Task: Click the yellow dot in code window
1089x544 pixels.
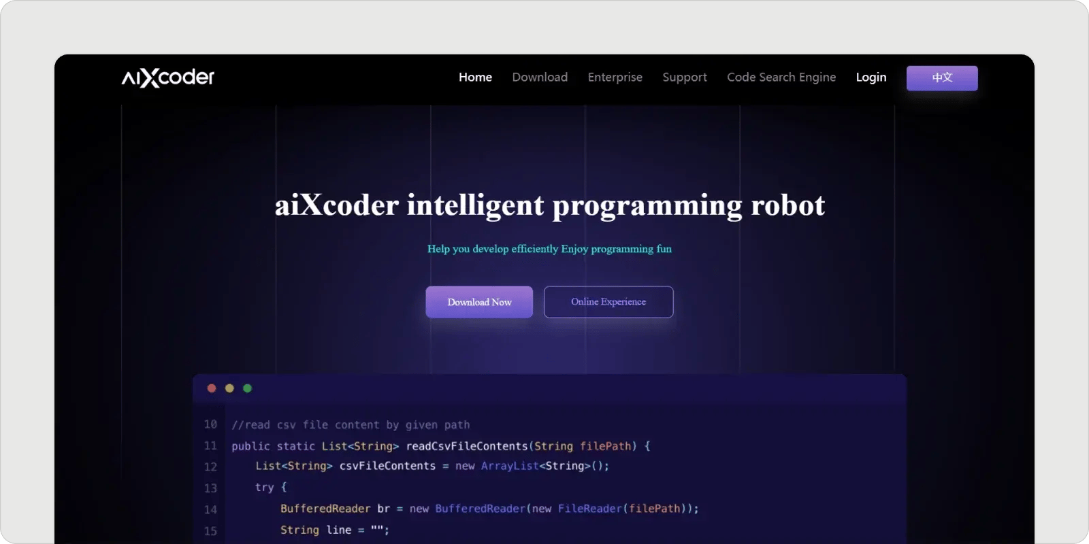Action: click(x=229, y=388)
